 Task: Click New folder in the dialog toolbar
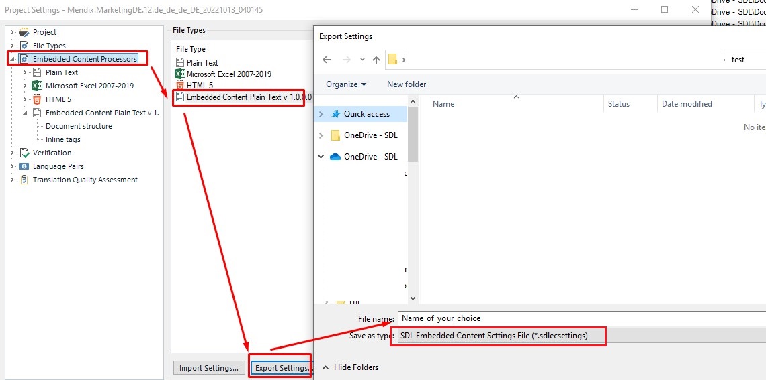pyautogui.click(x=407, y=84)
